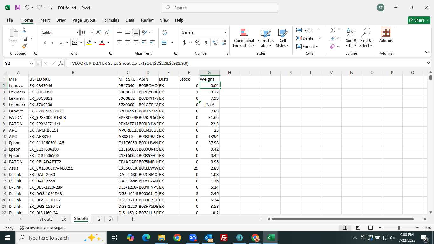Toggle Underline formatting
The width and height of the screenshot is (434, 244).
pos(61,43)
